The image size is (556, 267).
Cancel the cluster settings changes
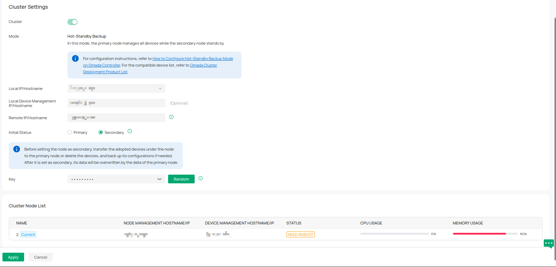pos(41,257)
